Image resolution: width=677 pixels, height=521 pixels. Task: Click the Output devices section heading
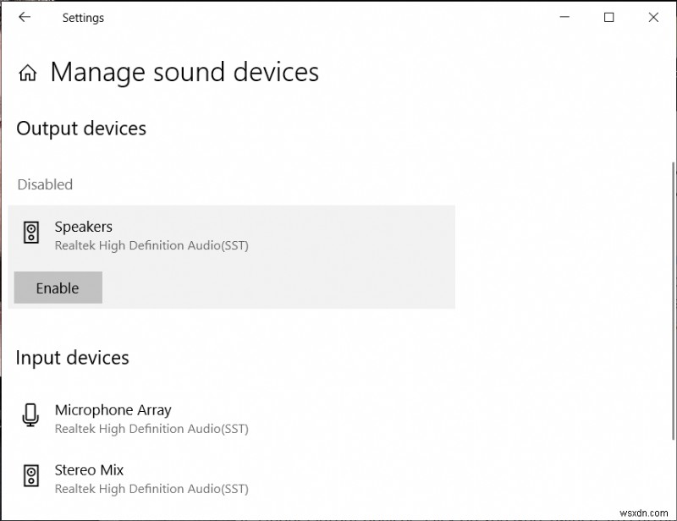pyautogui.click(x=81, y=129)
